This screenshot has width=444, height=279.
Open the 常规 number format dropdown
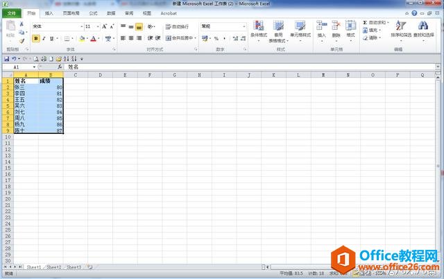[244, 26]
